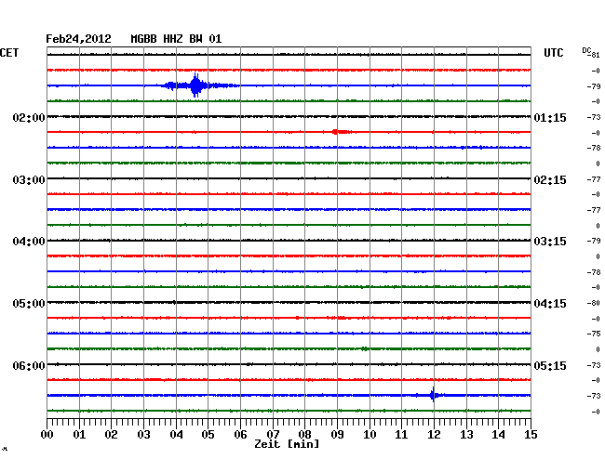The height and width of the screenshot is (459, 605).
Task: Select the DC value -80
Action: click(594, 303)
